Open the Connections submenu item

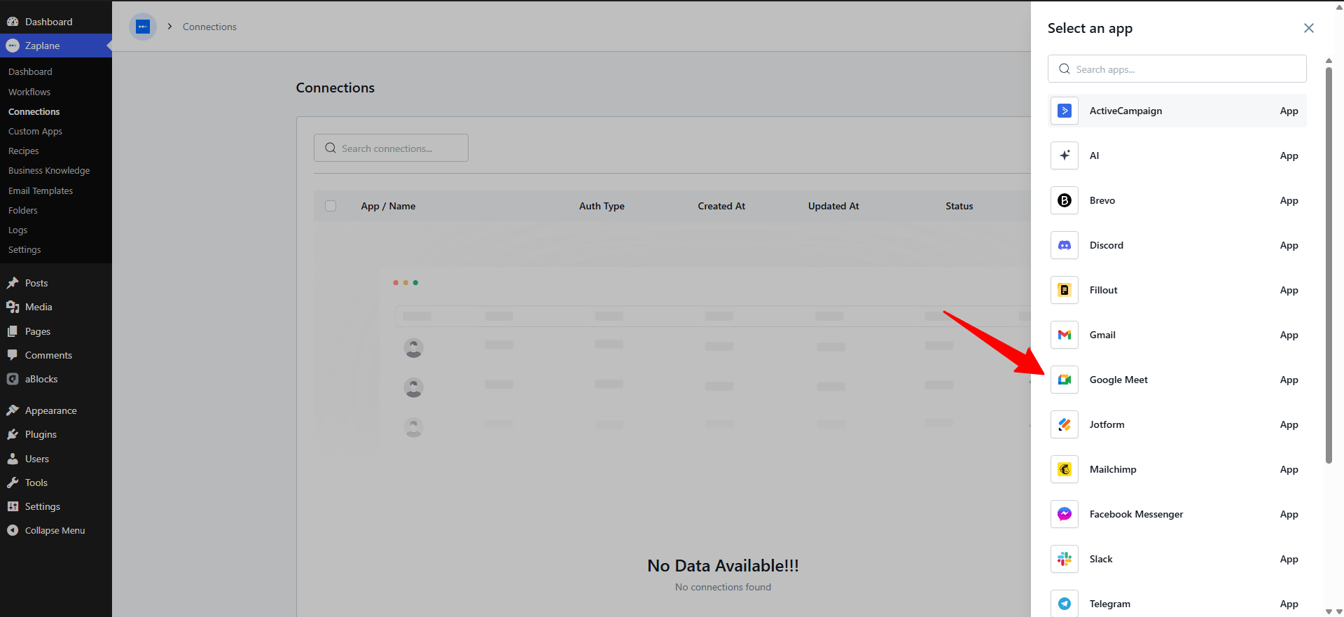coord(34,111)
